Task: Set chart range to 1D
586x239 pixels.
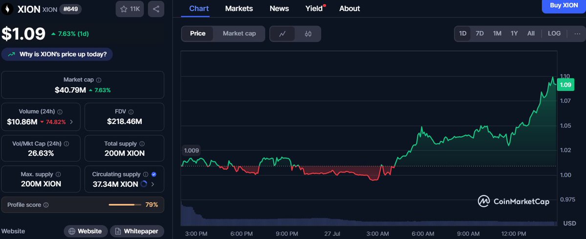Action: click(463, 34)
